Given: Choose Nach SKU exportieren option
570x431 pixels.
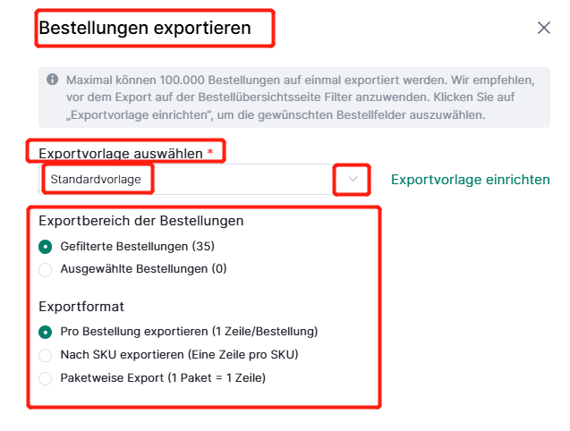Looking at the screenshot, I should pyautogui.click(x=45, y=355).
